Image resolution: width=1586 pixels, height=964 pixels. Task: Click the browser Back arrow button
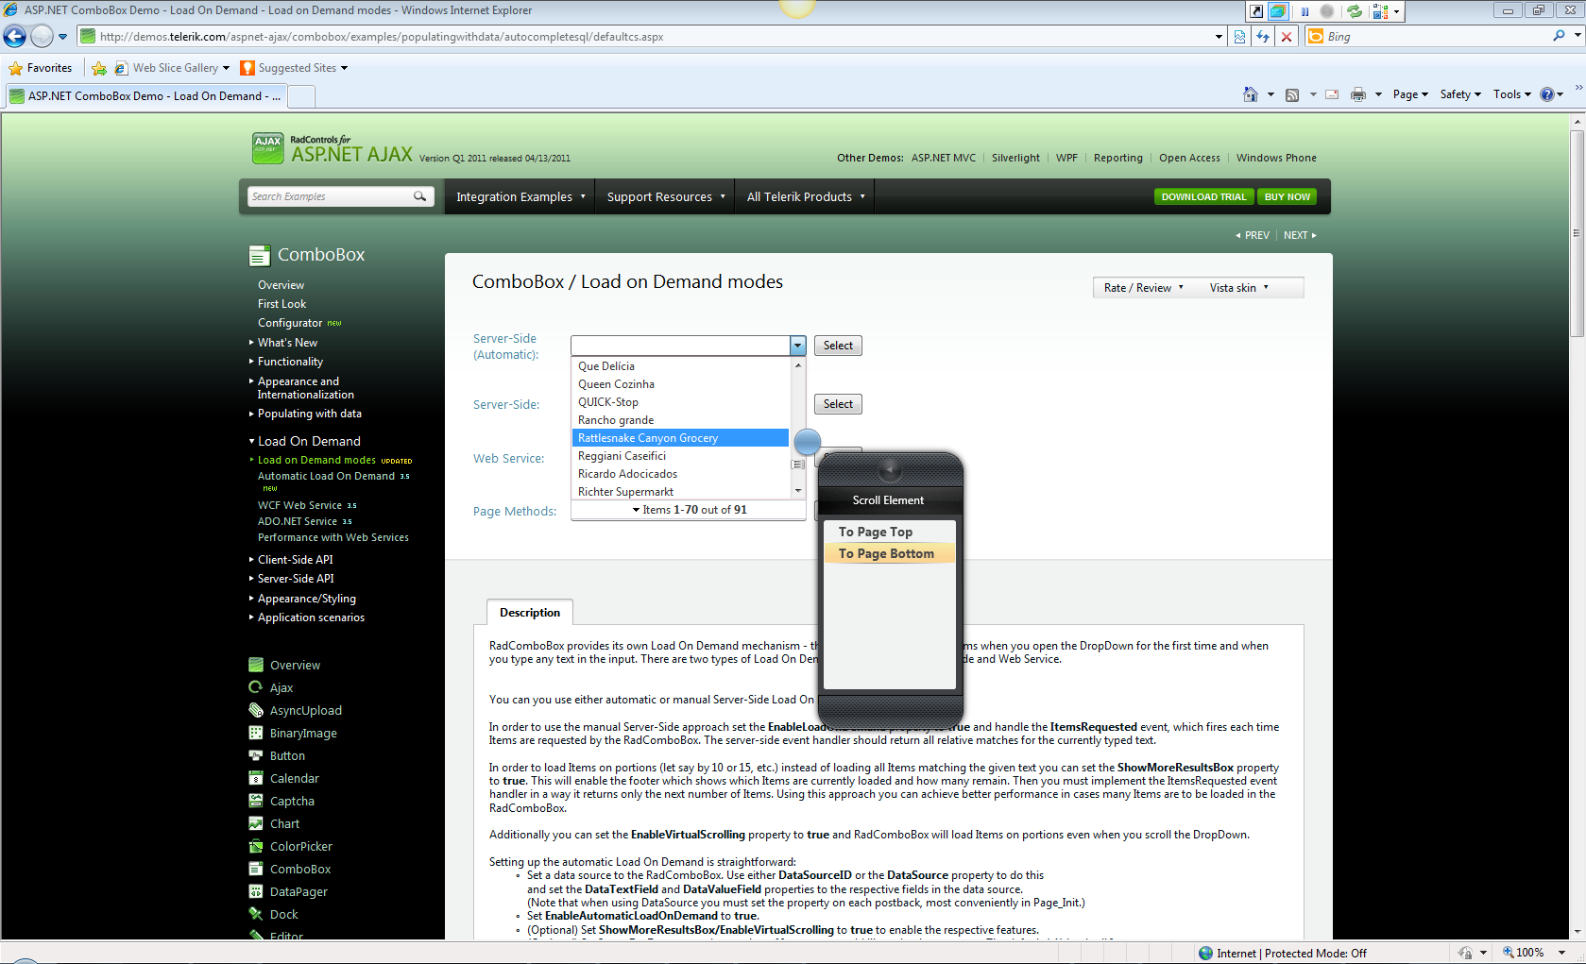coord(15,37)
